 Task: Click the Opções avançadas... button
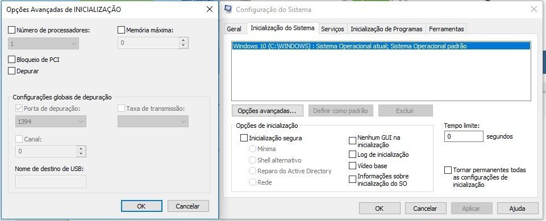267,111
